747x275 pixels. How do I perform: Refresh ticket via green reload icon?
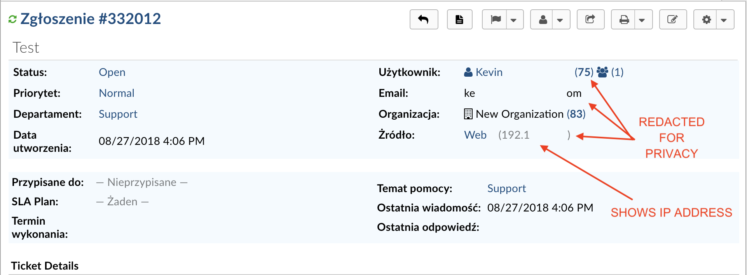click(12, 19)
